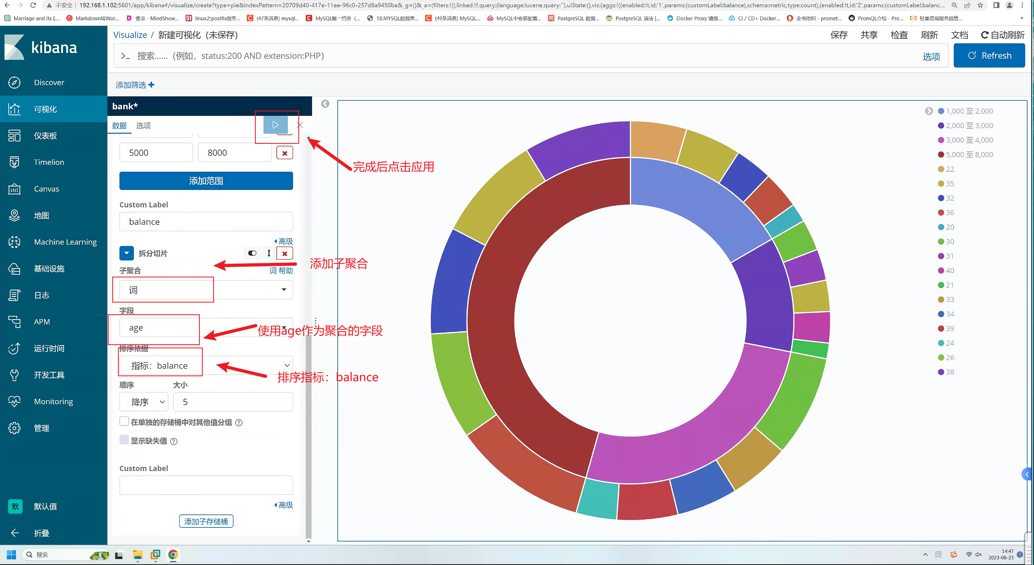Open help for 显示缺失值 option
Image resolution: width=1034 pixels, height=565 pixels.
tap(174, 441)
